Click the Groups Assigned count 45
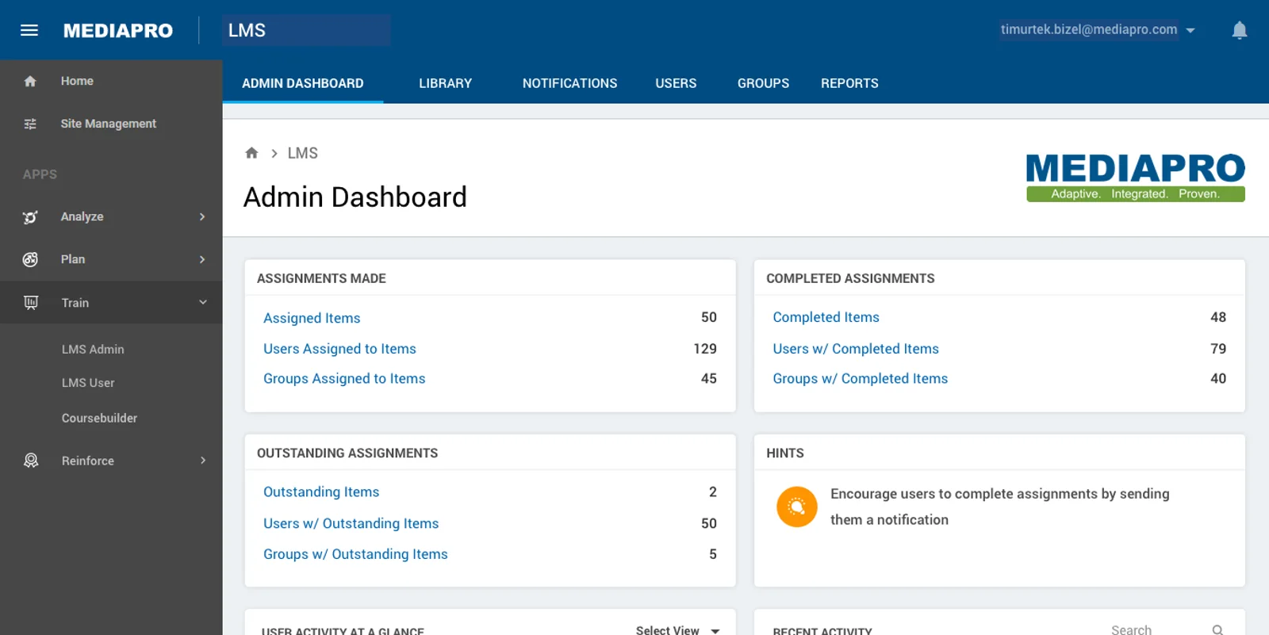This screenshot has width=1269, height=635. click(x=709, y=379)
